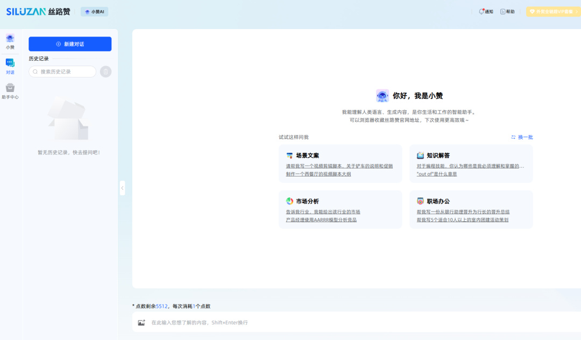The width and height of the screenshot is (581, 340).
Task: Click the trash icon beside history search
Action: tap(105, 71)
